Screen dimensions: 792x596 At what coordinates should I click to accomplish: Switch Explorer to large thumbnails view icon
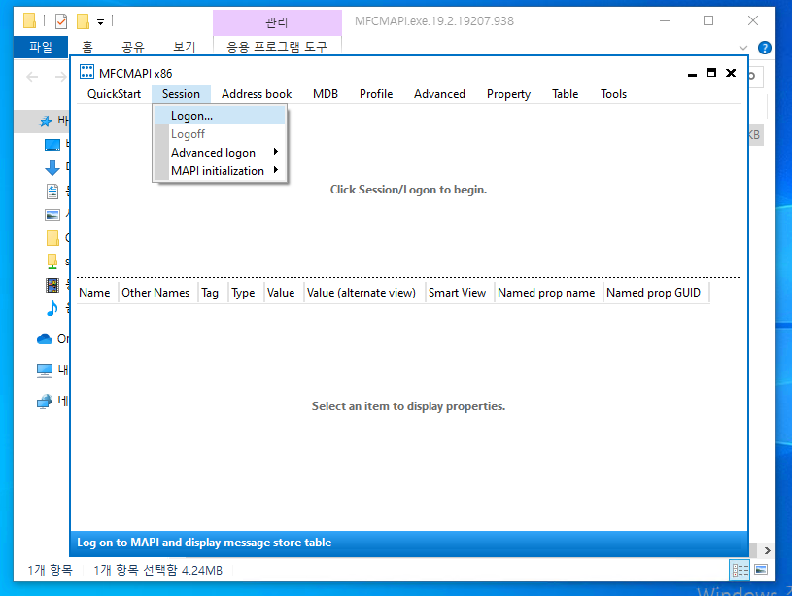[761, 570]
